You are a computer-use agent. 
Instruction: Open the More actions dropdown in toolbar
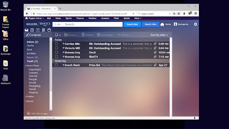[124, 35]
